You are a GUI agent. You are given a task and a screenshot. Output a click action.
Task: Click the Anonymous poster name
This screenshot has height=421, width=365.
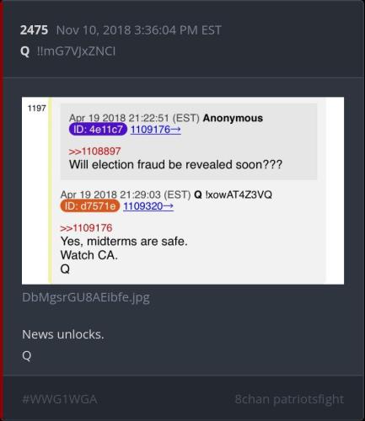(x=233, y=118)
